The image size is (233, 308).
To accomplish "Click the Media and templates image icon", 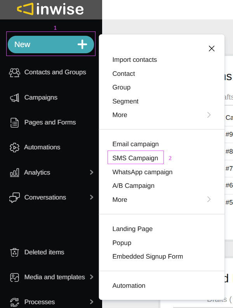I will 14,277.
